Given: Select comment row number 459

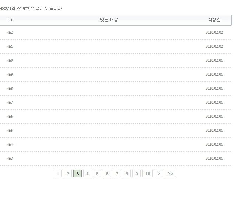Looking at the screenshot, I should [116, 74].
